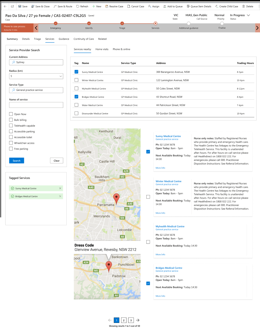Go to results page 3
This screenshot has height=331, width=260.
[131, 320]
